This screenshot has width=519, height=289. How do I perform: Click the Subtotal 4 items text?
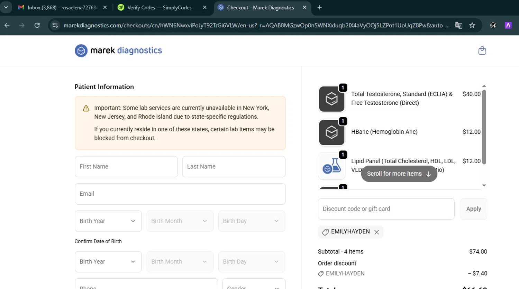coord(340,252)
